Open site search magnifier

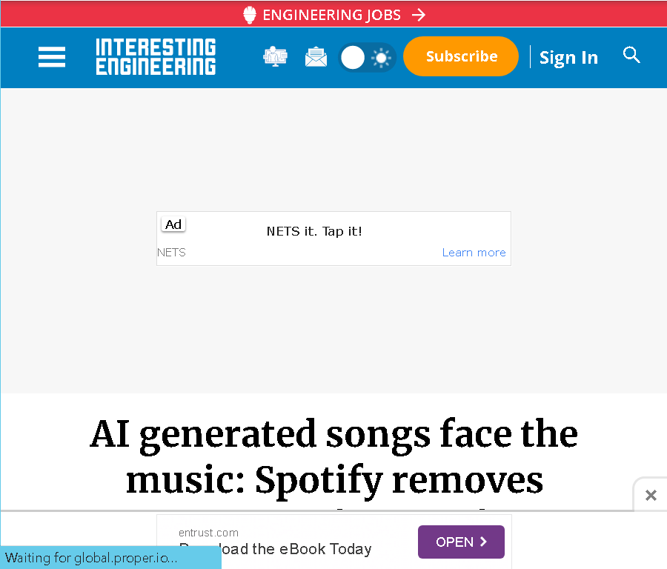click(x=631, y=55)
